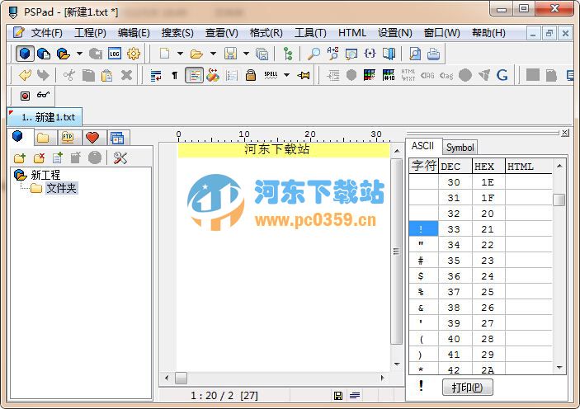This screenshot has width=580, height=409.
Task: Open the project settings gear icon
Action: (x=134, y=54)
